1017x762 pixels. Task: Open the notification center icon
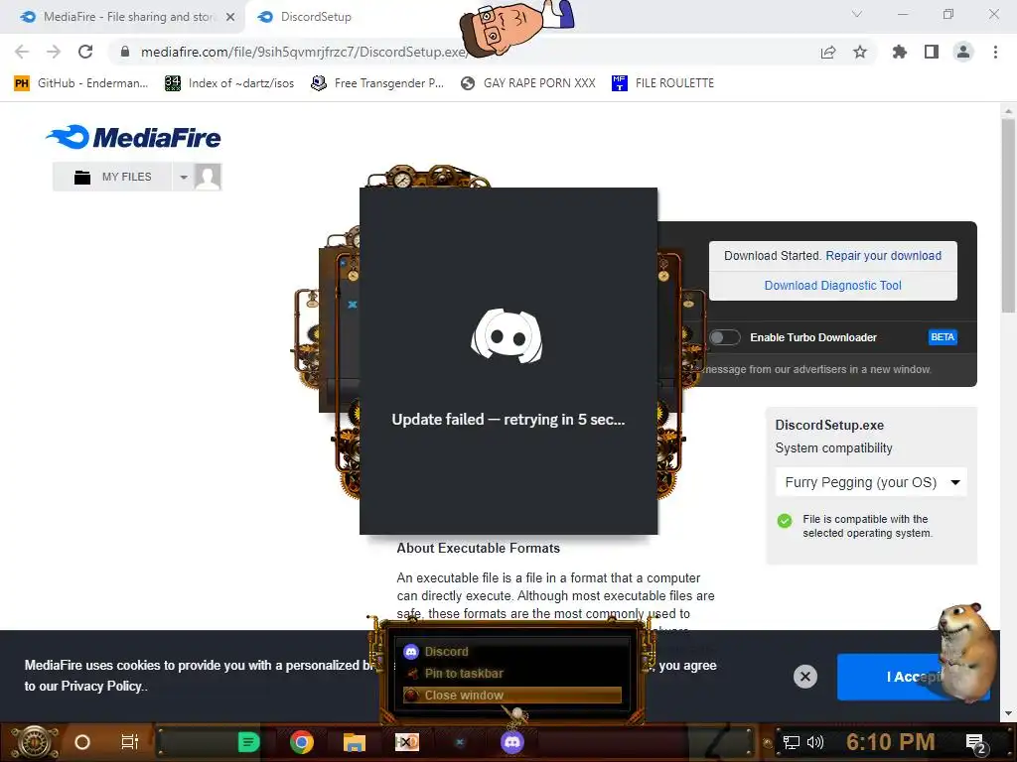point(976,743)
